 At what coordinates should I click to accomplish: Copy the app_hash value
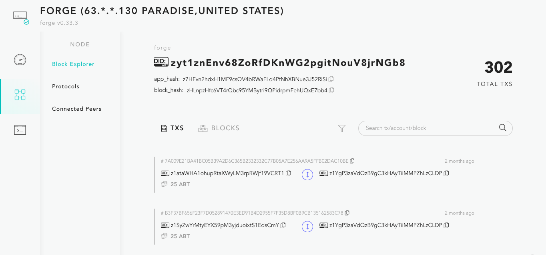(331, 79)
